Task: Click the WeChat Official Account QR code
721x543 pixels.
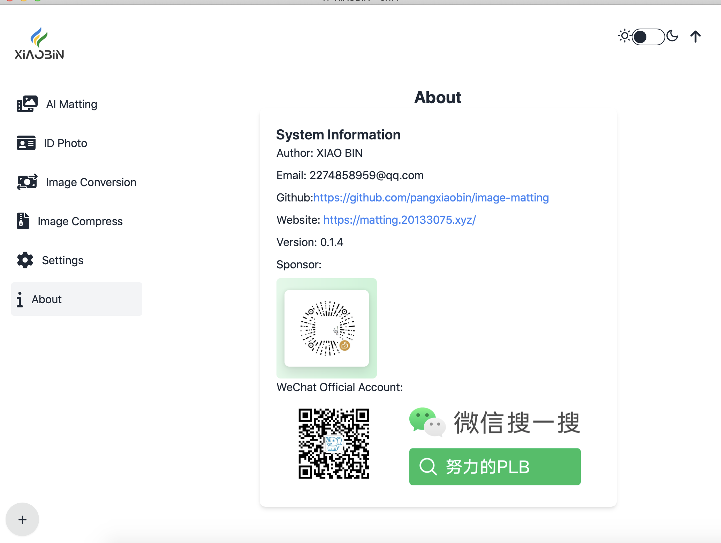Action: (x=334, y=443)
